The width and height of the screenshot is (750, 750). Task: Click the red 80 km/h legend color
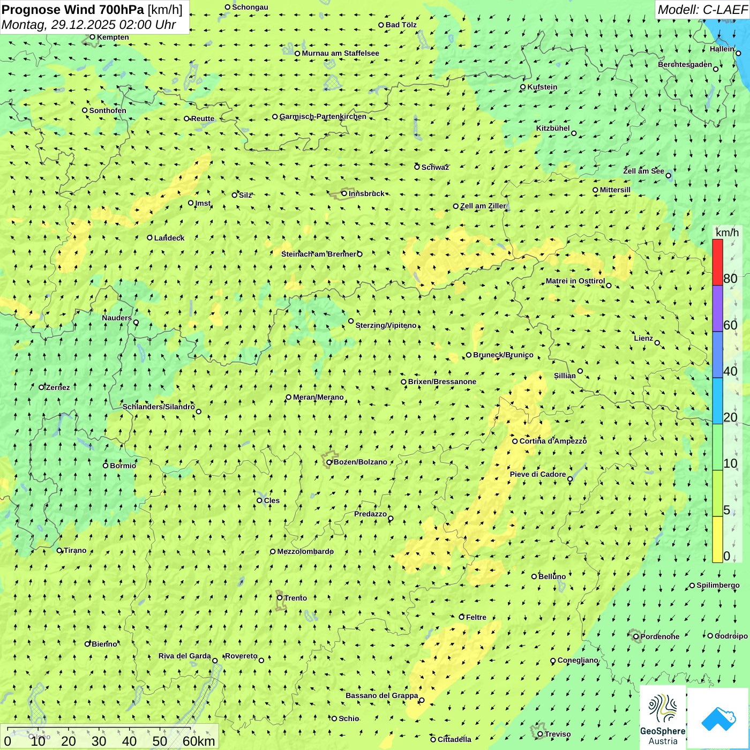(717, 262)
